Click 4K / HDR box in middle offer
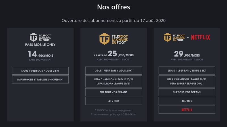227x127 pixels. pos(113,101)
